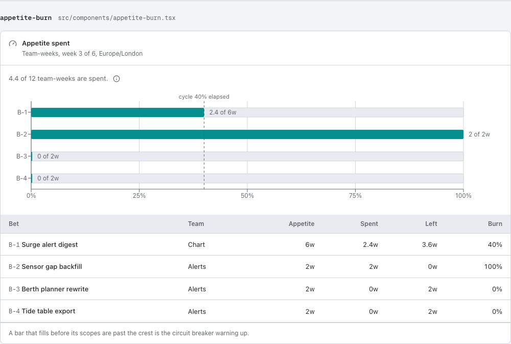Click the B-3 empty bar track
The image size is (511, 344).
247,156
